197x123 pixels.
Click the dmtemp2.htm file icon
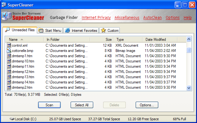9,87
